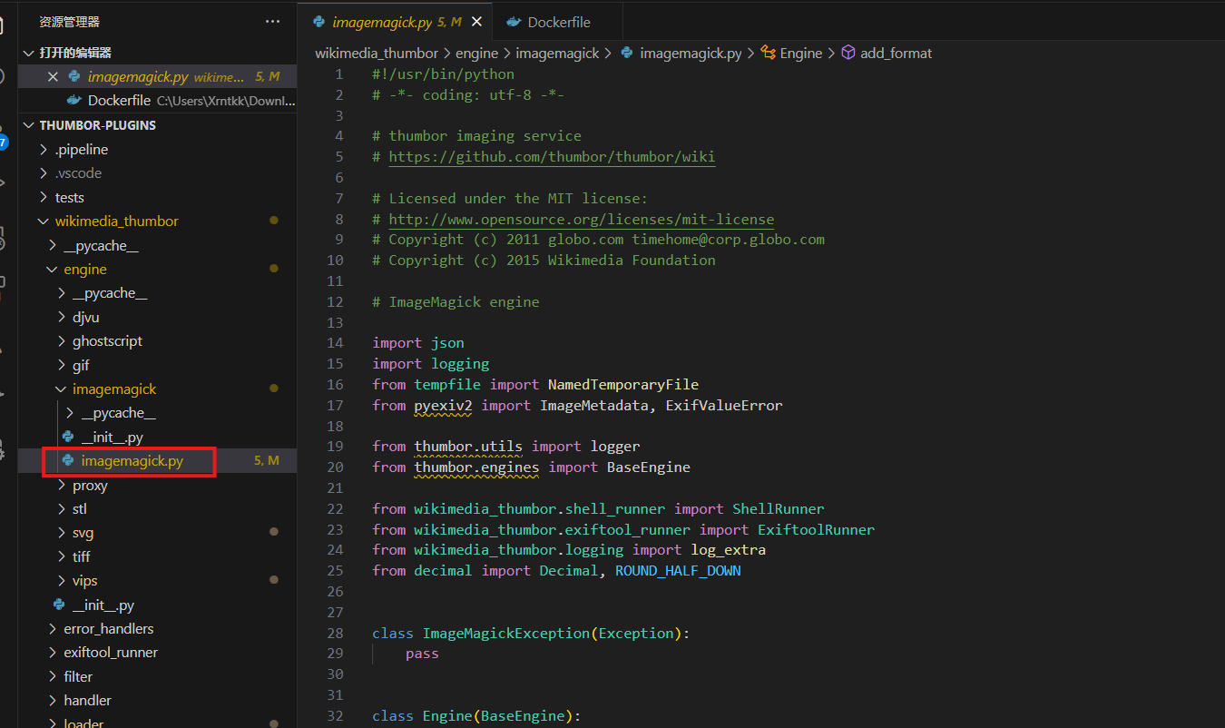Viewport: 1225px width, 728px height.
Task: Click wikimedia_thumbor in the breadcrumb path
Action: (x=377, y=54)
